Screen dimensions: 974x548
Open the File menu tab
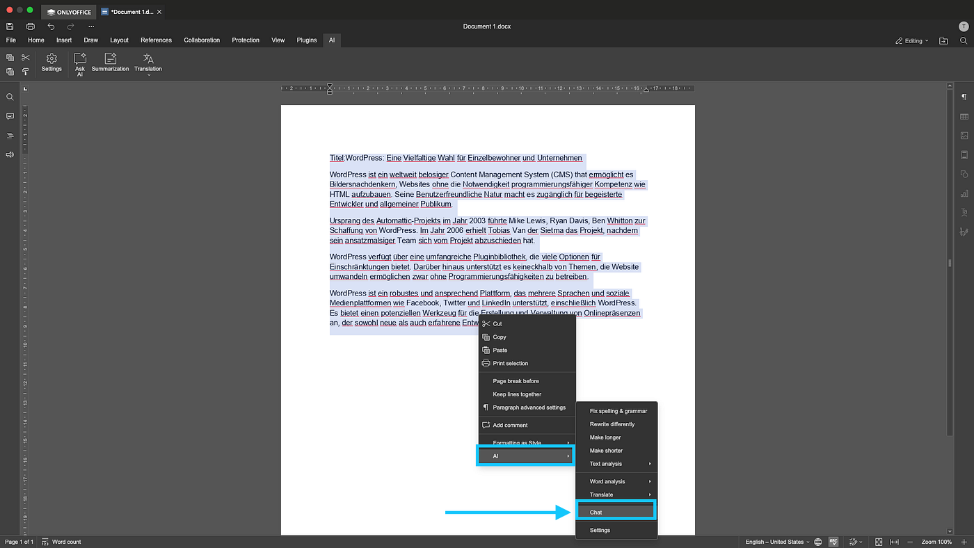click(x=11, y=40)
